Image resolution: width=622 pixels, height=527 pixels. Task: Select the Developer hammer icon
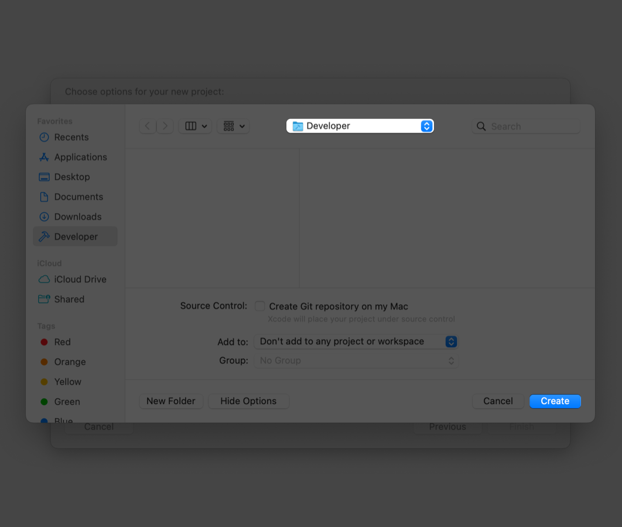coord(45,237)
